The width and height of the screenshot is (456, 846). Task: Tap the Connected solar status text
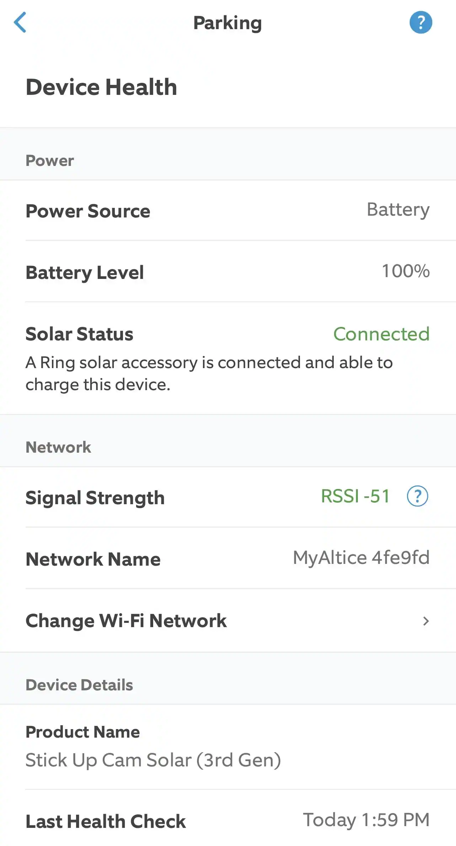381,334
